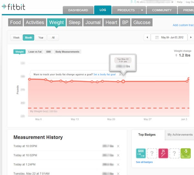Switch chart range to Week

[16, 38]
